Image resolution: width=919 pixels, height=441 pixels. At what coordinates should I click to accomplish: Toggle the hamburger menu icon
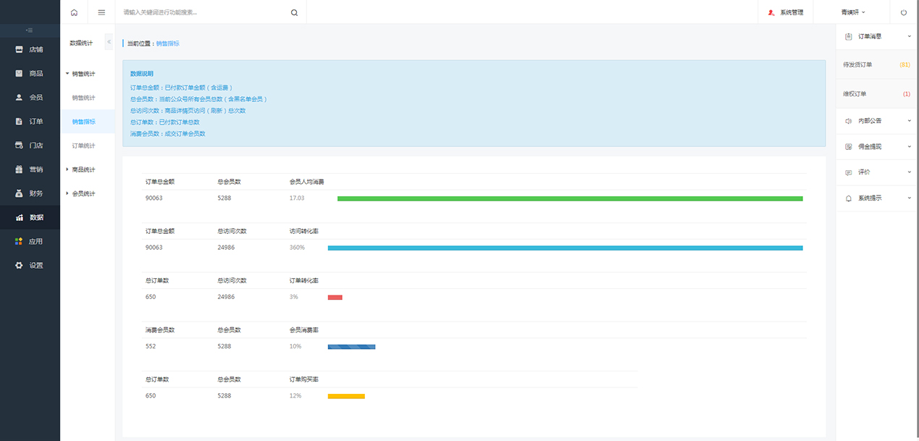101,12
